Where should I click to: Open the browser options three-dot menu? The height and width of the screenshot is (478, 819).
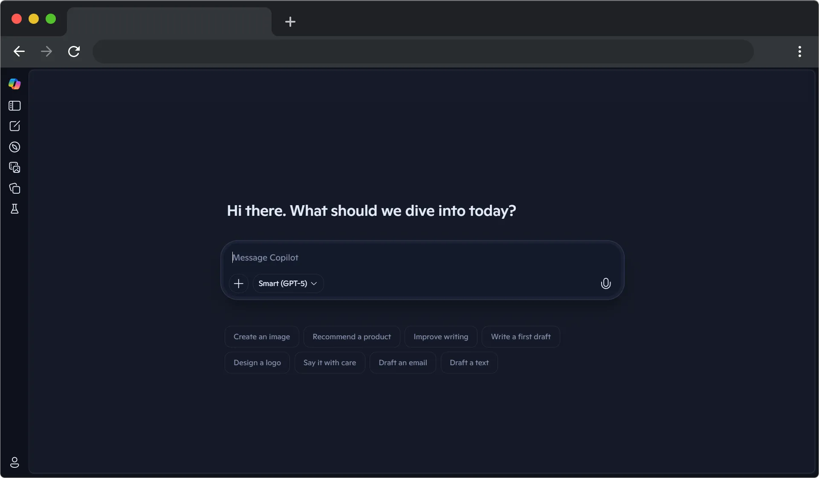click(800, 52)
